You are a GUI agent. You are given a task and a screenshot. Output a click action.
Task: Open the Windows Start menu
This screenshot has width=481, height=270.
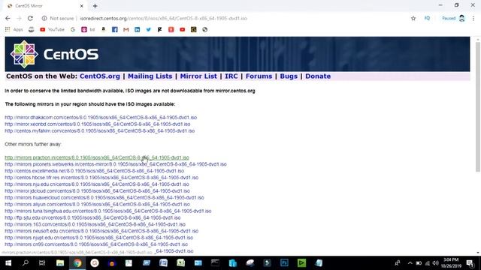click(8, 263)
